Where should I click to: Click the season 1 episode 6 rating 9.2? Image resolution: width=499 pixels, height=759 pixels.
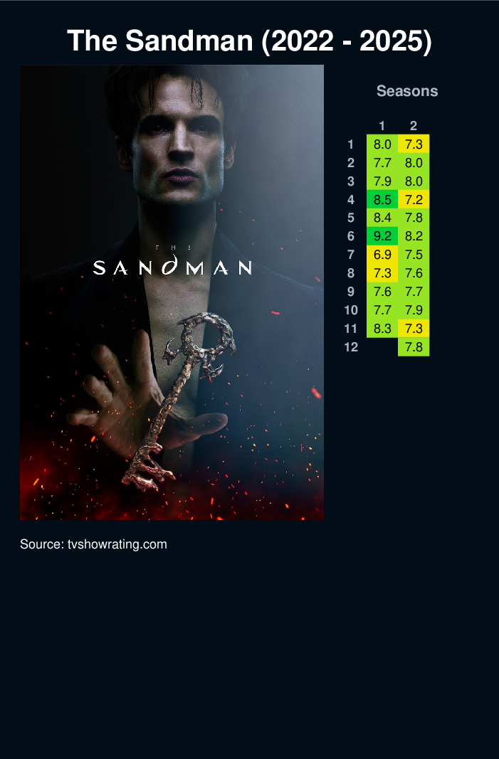point(382,236)
